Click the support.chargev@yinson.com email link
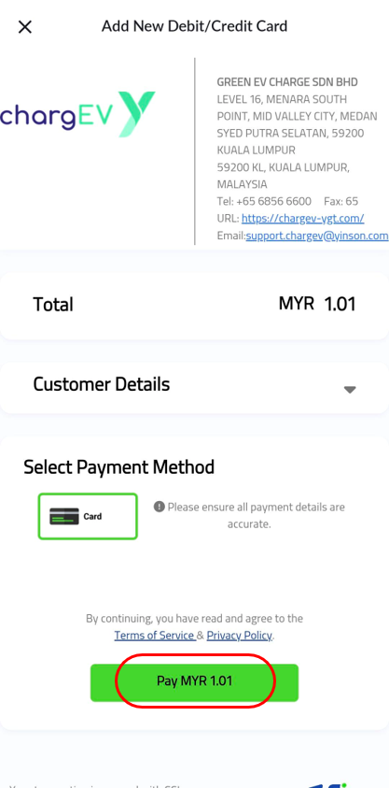This screenshot has width=389, height=788. click(317, 236)
